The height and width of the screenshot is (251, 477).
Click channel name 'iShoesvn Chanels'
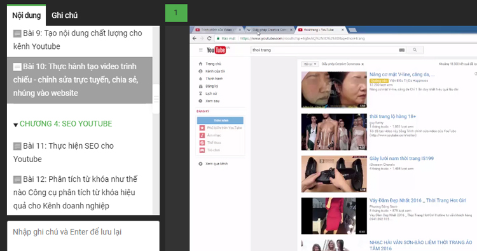pyautogui.click(x=382, y=165)
